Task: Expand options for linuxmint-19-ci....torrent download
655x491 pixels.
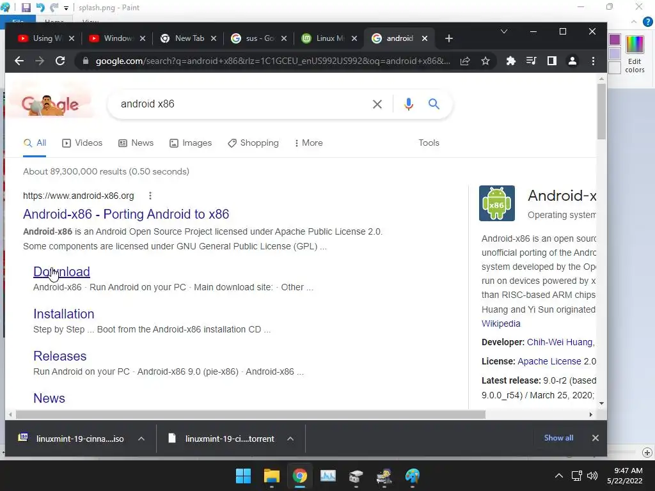Action: tap(290, 439)
